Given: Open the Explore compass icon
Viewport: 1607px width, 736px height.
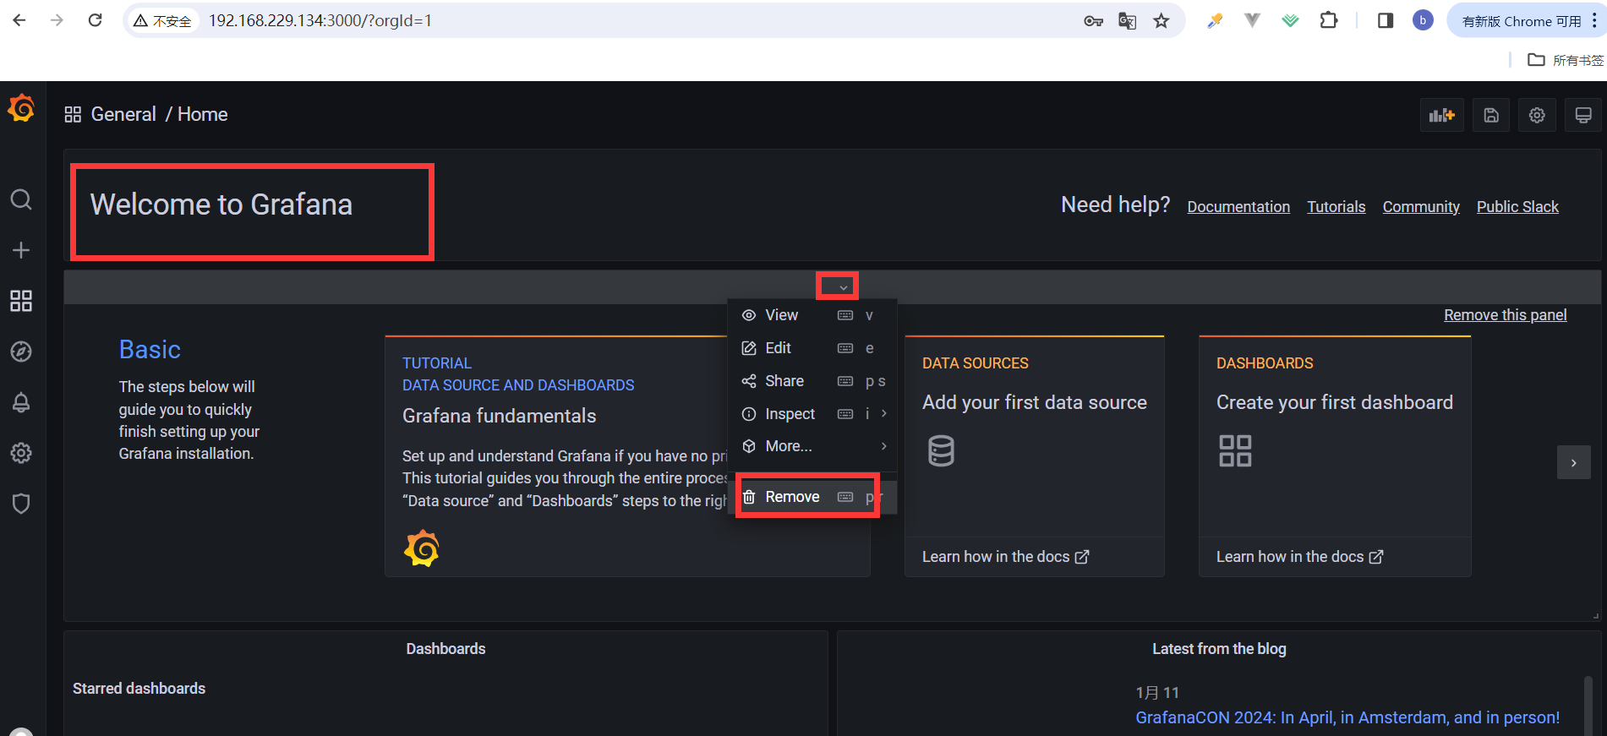Looking at the screenshot, I should coord(21,352).
